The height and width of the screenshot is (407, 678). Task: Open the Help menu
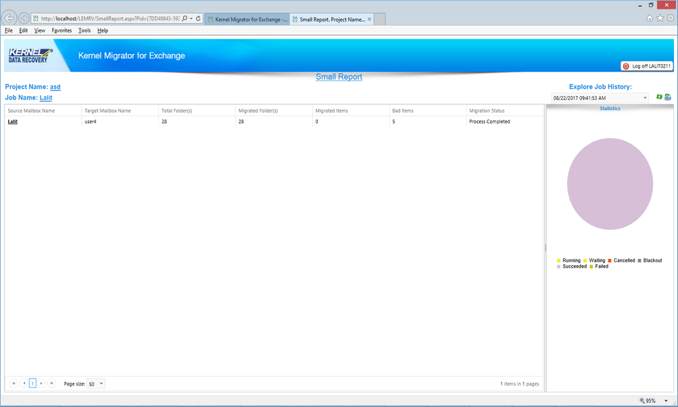point(102,30)
